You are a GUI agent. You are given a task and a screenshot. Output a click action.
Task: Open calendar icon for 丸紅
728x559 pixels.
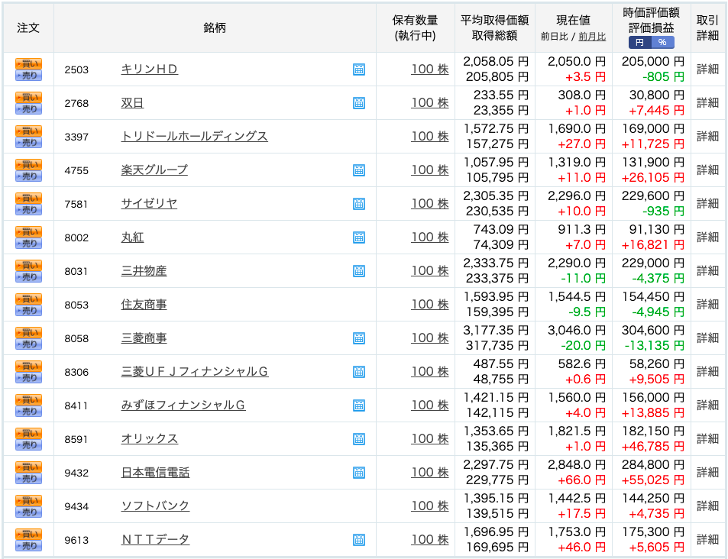tap(359, 237)
